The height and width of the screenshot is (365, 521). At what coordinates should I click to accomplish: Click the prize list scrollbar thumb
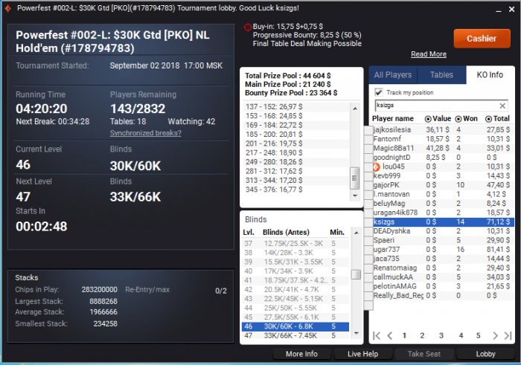pyautogui.click(x=355, y=178)
